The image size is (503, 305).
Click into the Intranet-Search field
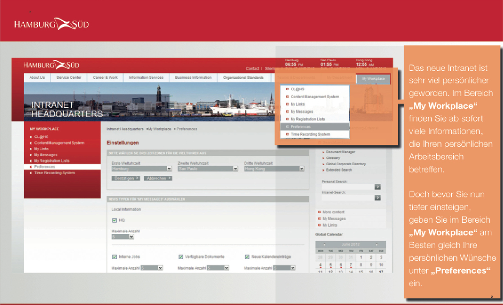click(348, 198)
